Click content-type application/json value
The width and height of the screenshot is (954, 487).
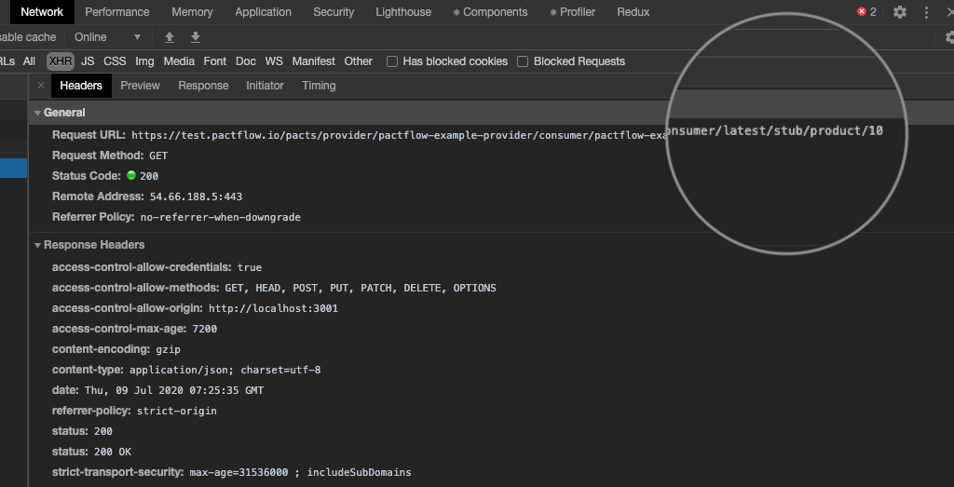click(225, 370)
